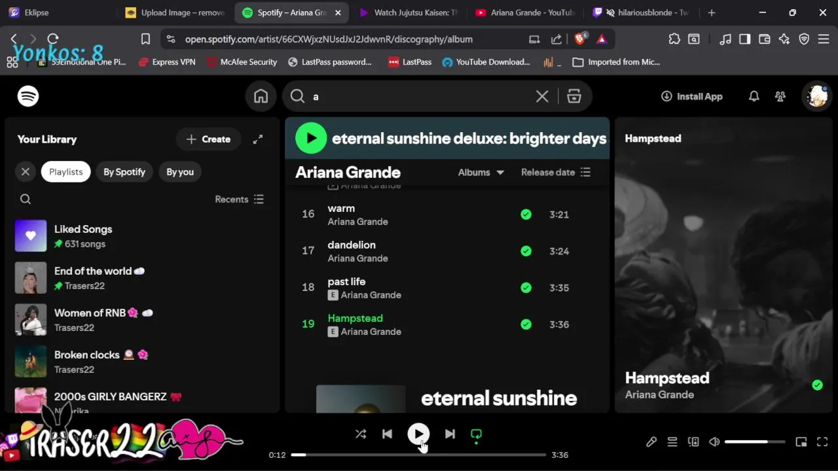
Task: Select the Playlists filter chip
Action: [66, 171]
